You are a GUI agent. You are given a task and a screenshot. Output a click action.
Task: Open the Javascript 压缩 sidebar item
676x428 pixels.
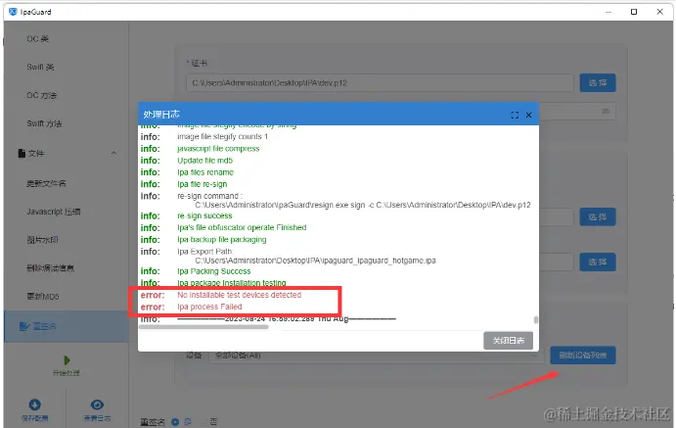coord(54,212)
